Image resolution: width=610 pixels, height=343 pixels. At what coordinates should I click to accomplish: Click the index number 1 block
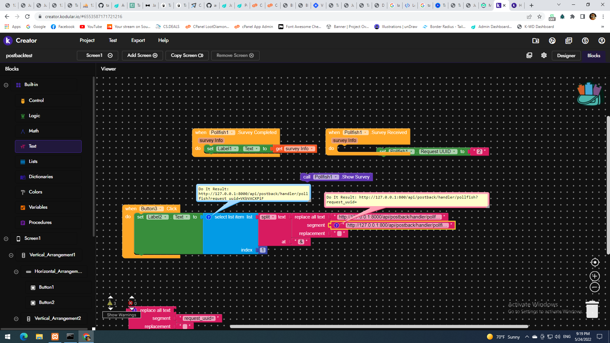click(x=262, y=250)
